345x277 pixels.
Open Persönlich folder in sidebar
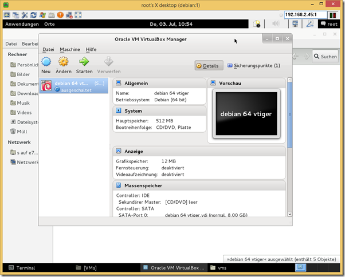coord(24,65)
